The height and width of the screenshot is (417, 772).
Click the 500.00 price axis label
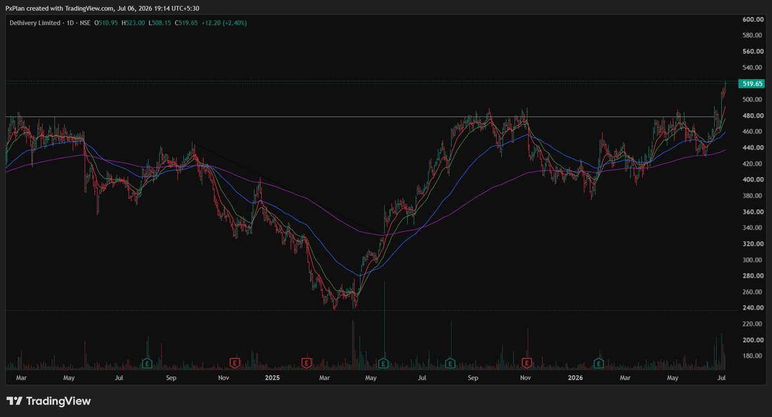coord(752,100)
